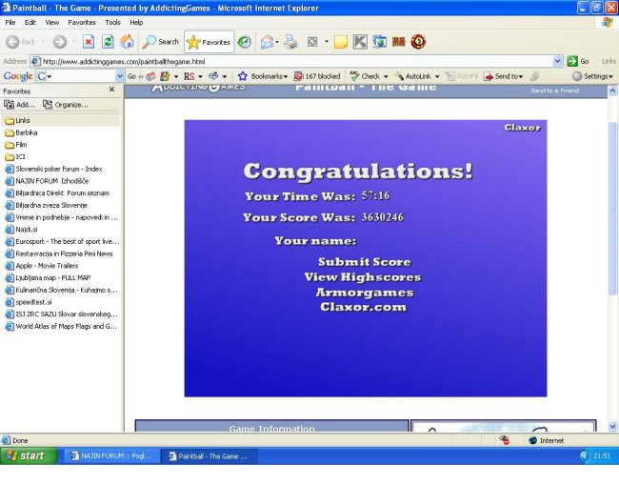Click the yellow note toolbar icon
The image size is (619, 486).
[341, 42]
